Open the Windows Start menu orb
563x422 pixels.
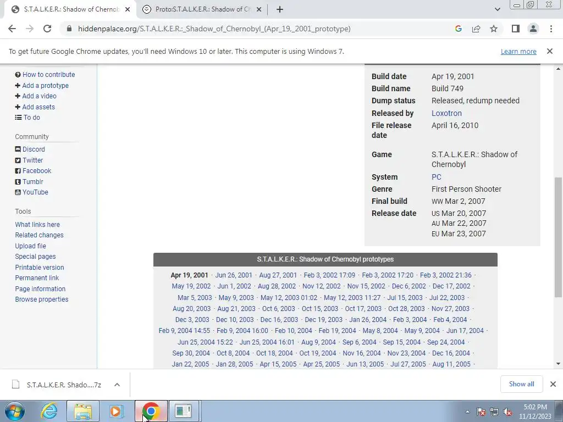click(x=15, y=411)
